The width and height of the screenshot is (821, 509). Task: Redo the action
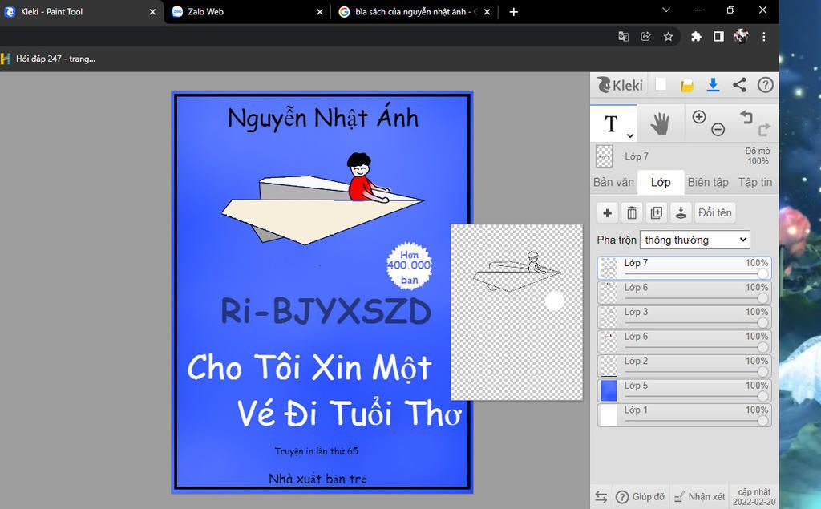pos(764,129)
